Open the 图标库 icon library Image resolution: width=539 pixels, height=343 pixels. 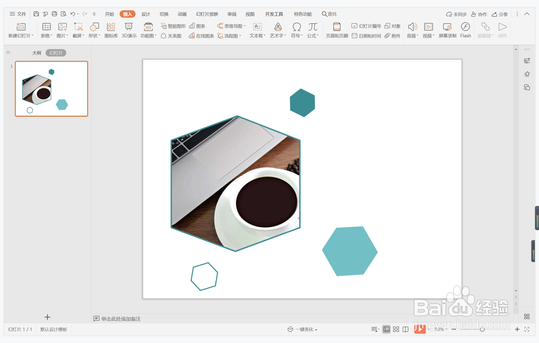tap(111, 30)
